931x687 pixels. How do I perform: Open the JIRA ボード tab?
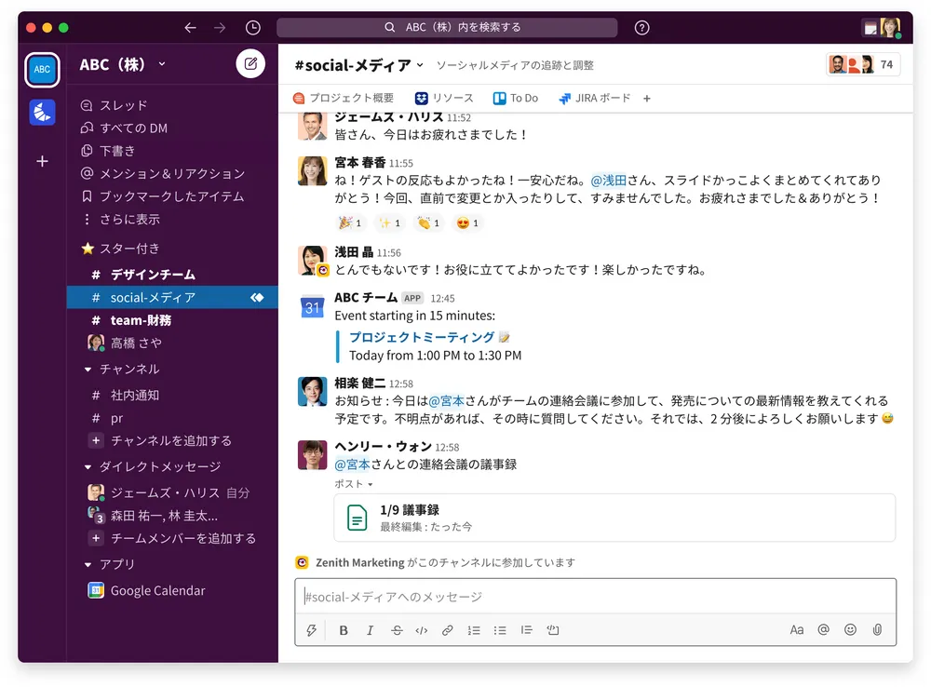pos(594,98)
